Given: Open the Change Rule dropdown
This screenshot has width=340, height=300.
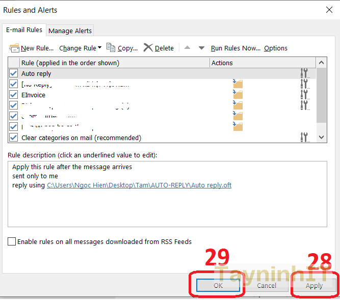Looking at the screenshot, I should 80,48.
